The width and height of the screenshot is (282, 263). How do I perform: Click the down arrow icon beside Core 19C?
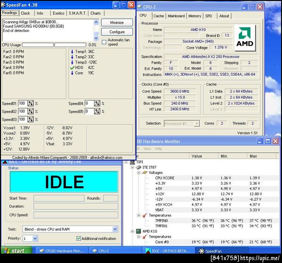point(72,73)
